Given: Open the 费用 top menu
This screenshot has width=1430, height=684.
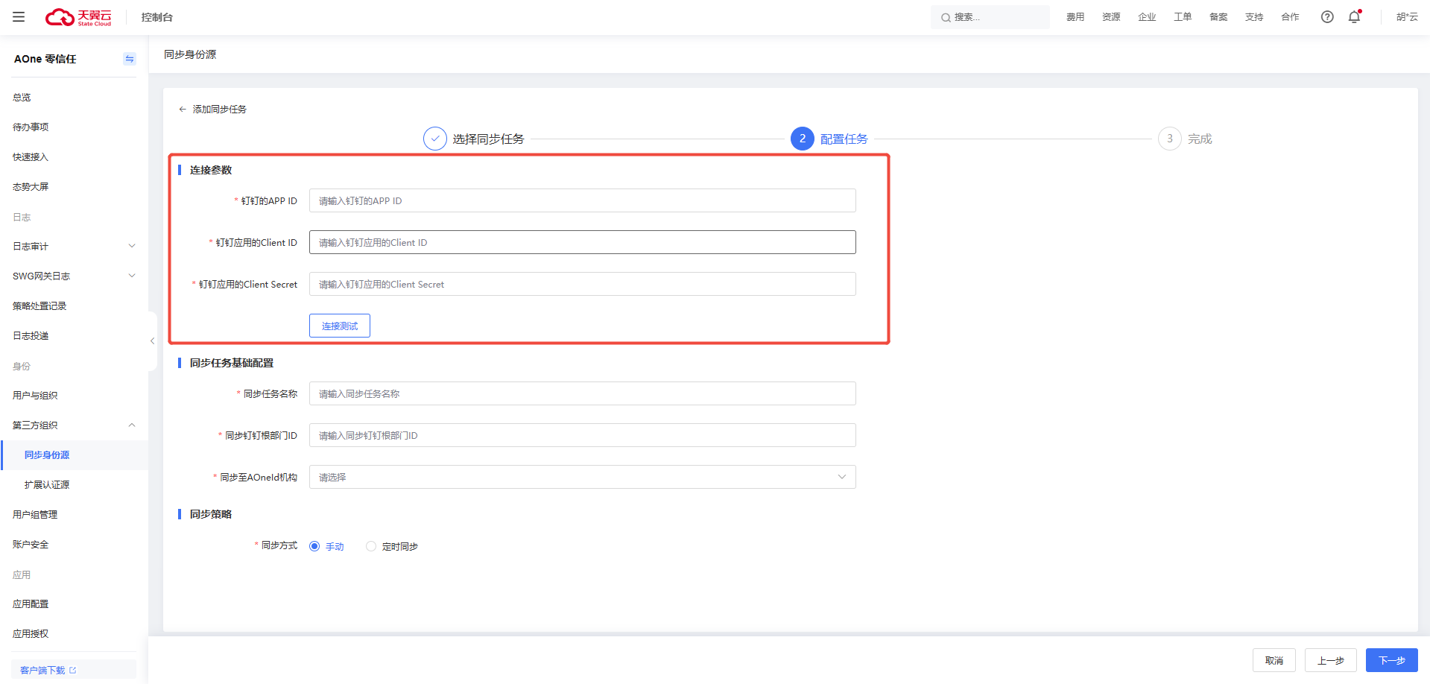Looking at the screenshot, I should coord(1075,17).
